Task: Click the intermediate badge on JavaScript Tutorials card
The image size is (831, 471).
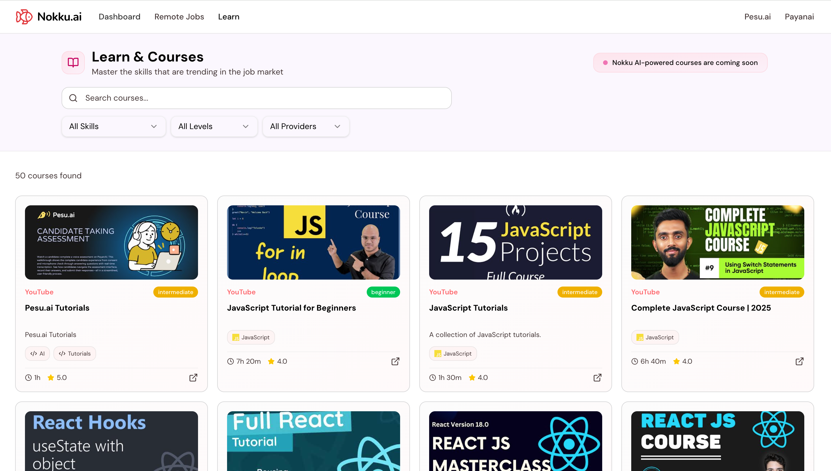Action: [580, 292]
